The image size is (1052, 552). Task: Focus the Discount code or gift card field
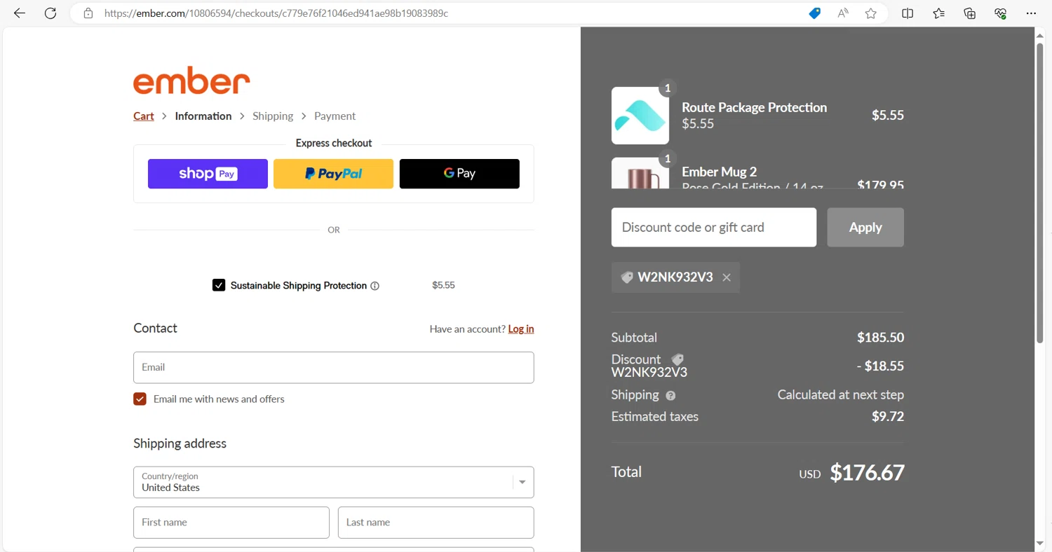714,227
